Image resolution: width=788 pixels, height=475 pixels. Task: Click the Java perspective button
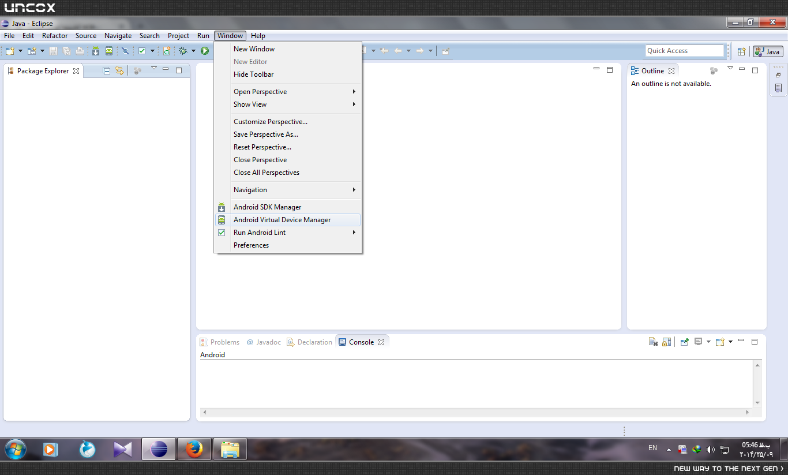pyautogui.click(x=768, y=51)
